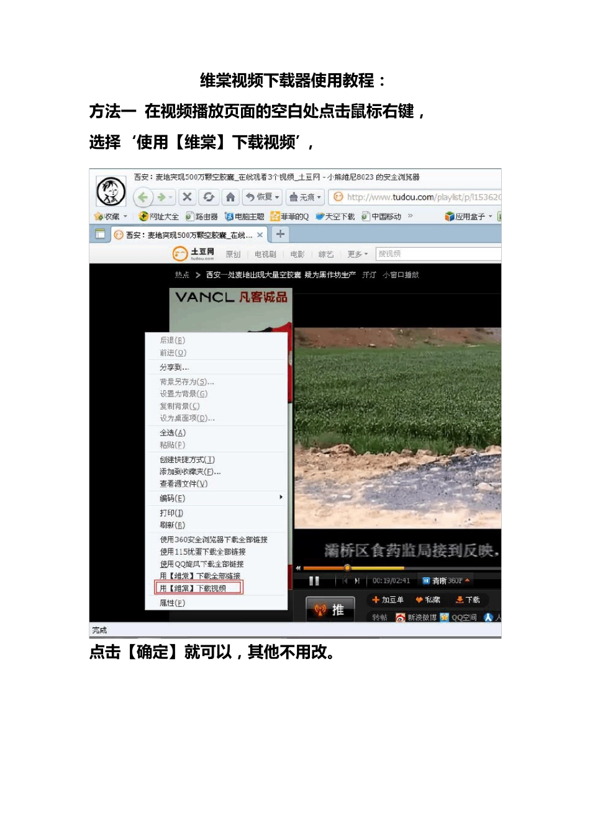
Task: Click the video progress slider knob
Action: (347, 568)
